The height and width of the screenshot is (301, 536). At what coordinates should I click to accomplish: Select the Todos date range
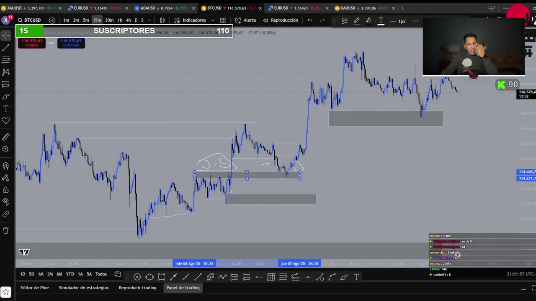(x=101, y=274)
